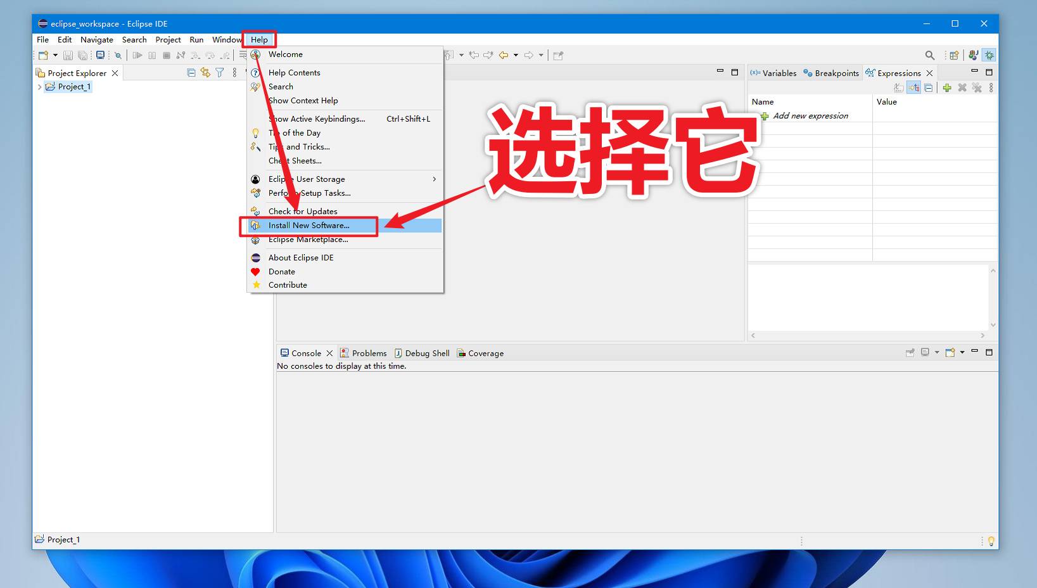Toggle Show Type Names in Expressions
Image resolution: width=1037 pixels, height=588 pixels.
click(899, 88)
